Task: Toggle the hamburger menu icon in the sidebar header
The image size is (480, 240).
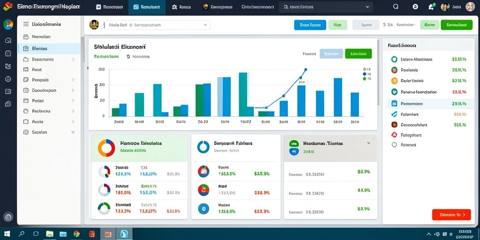Action: tap(26, 24)
